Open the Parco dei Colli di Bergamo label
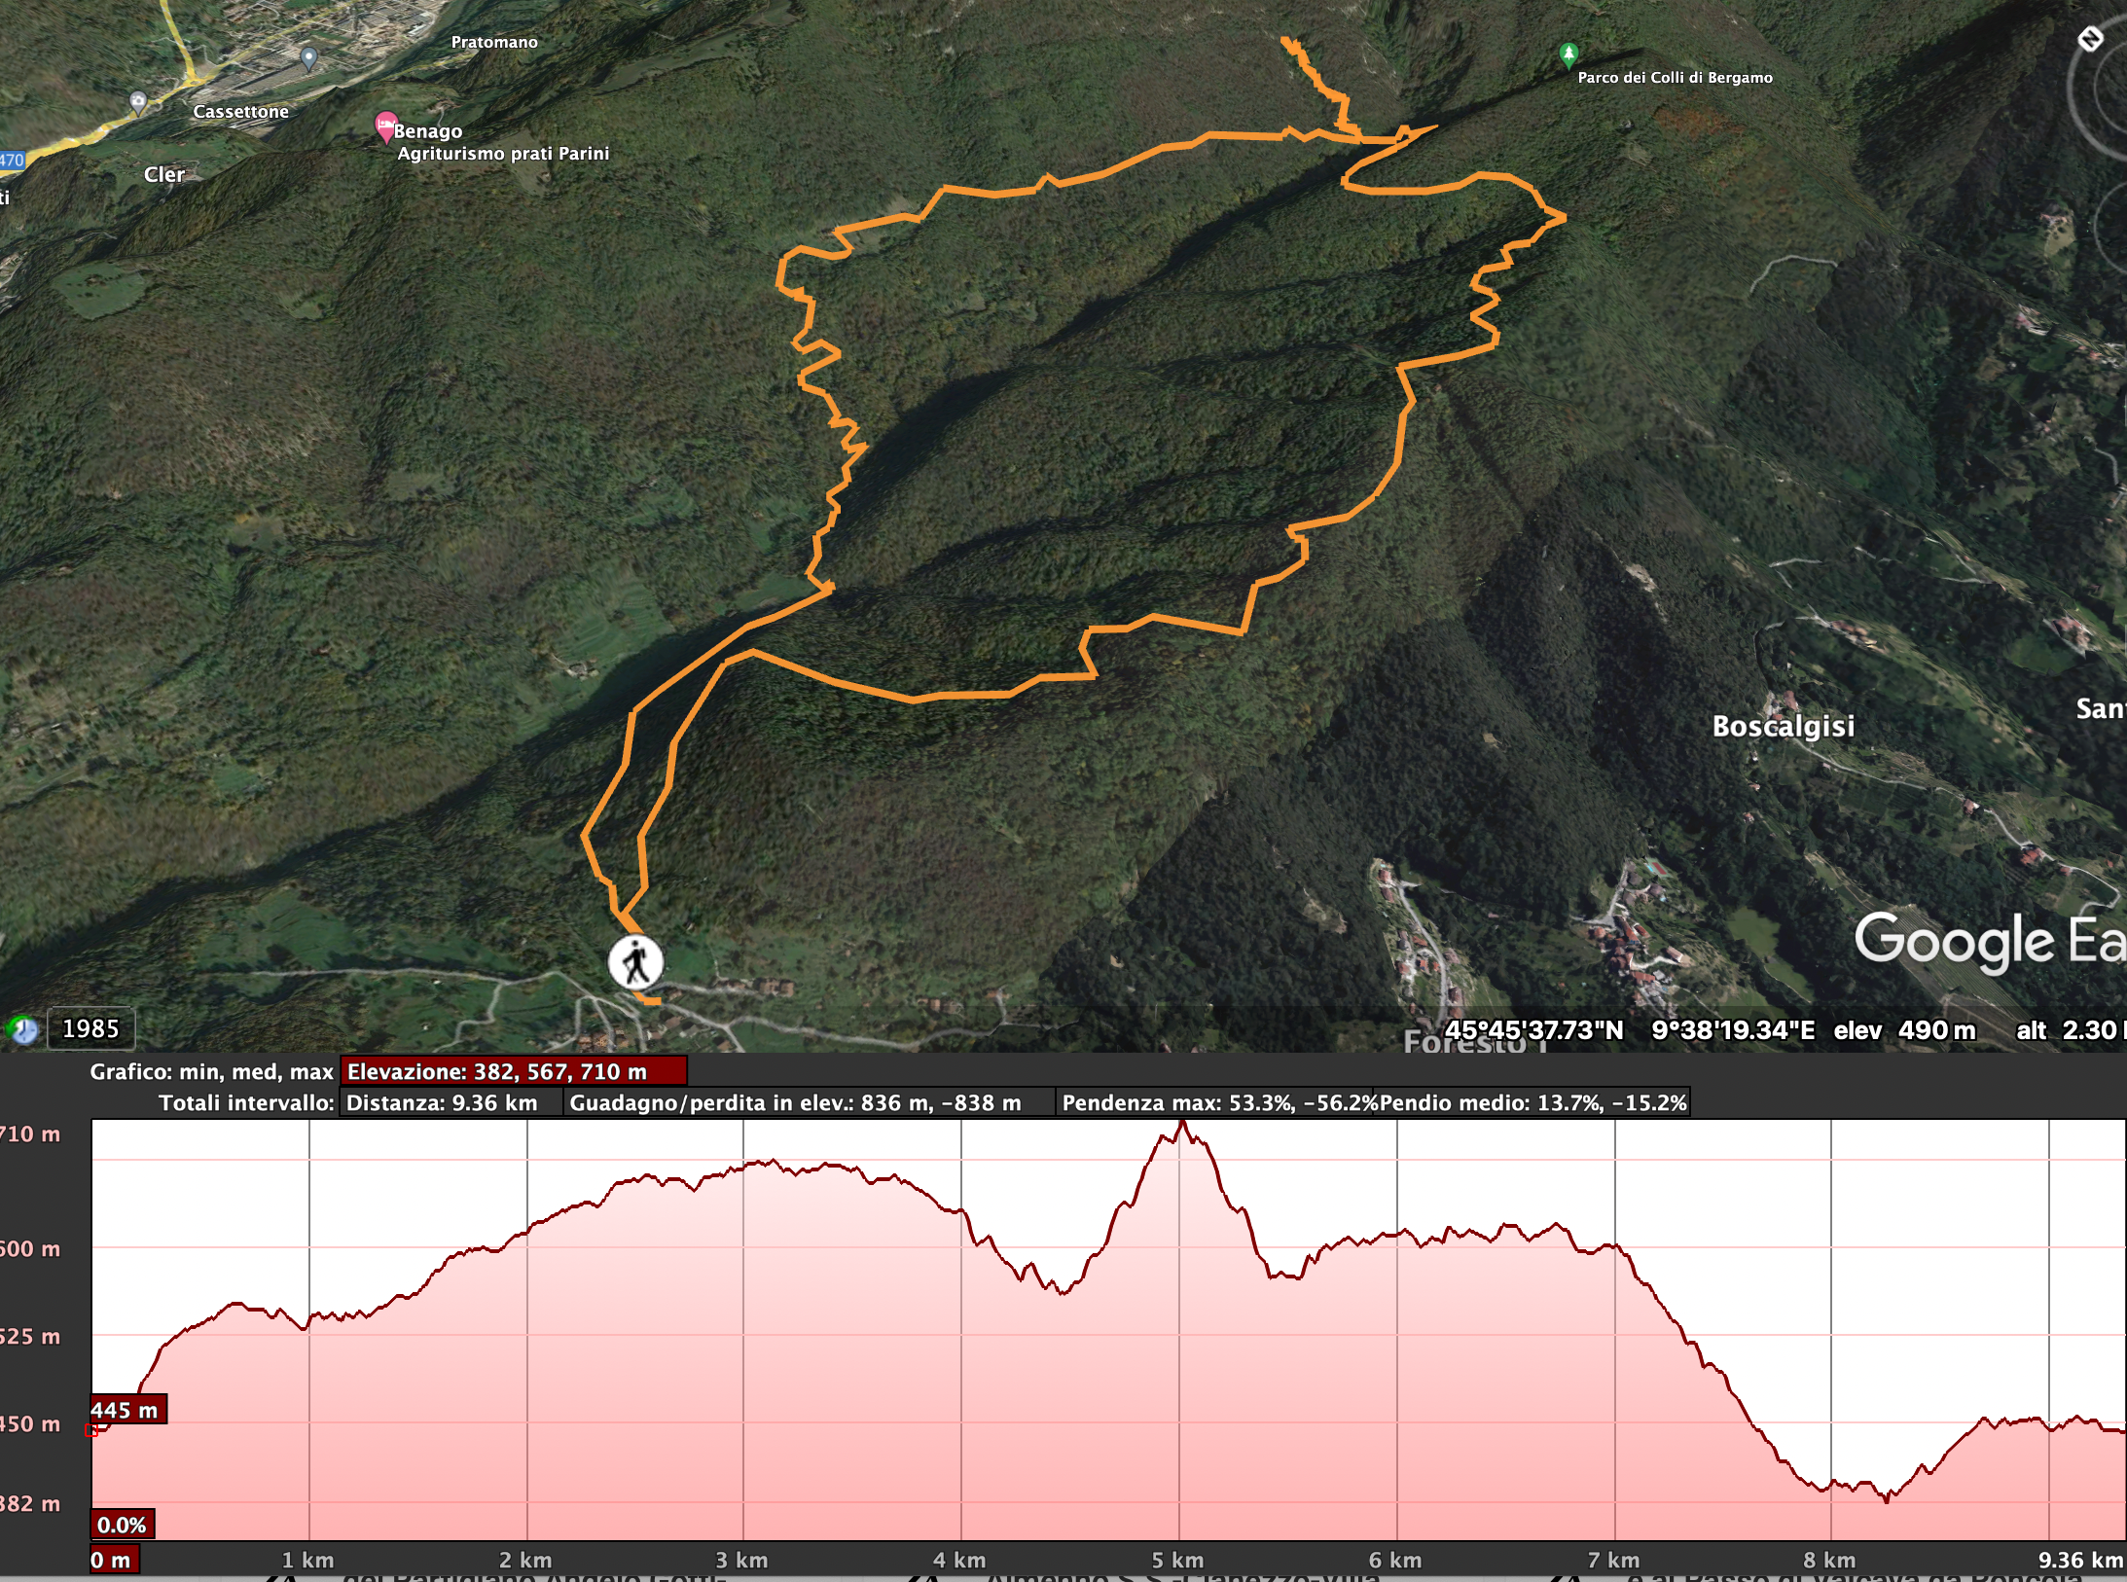2127x1582 pixels. point(1675,78)
